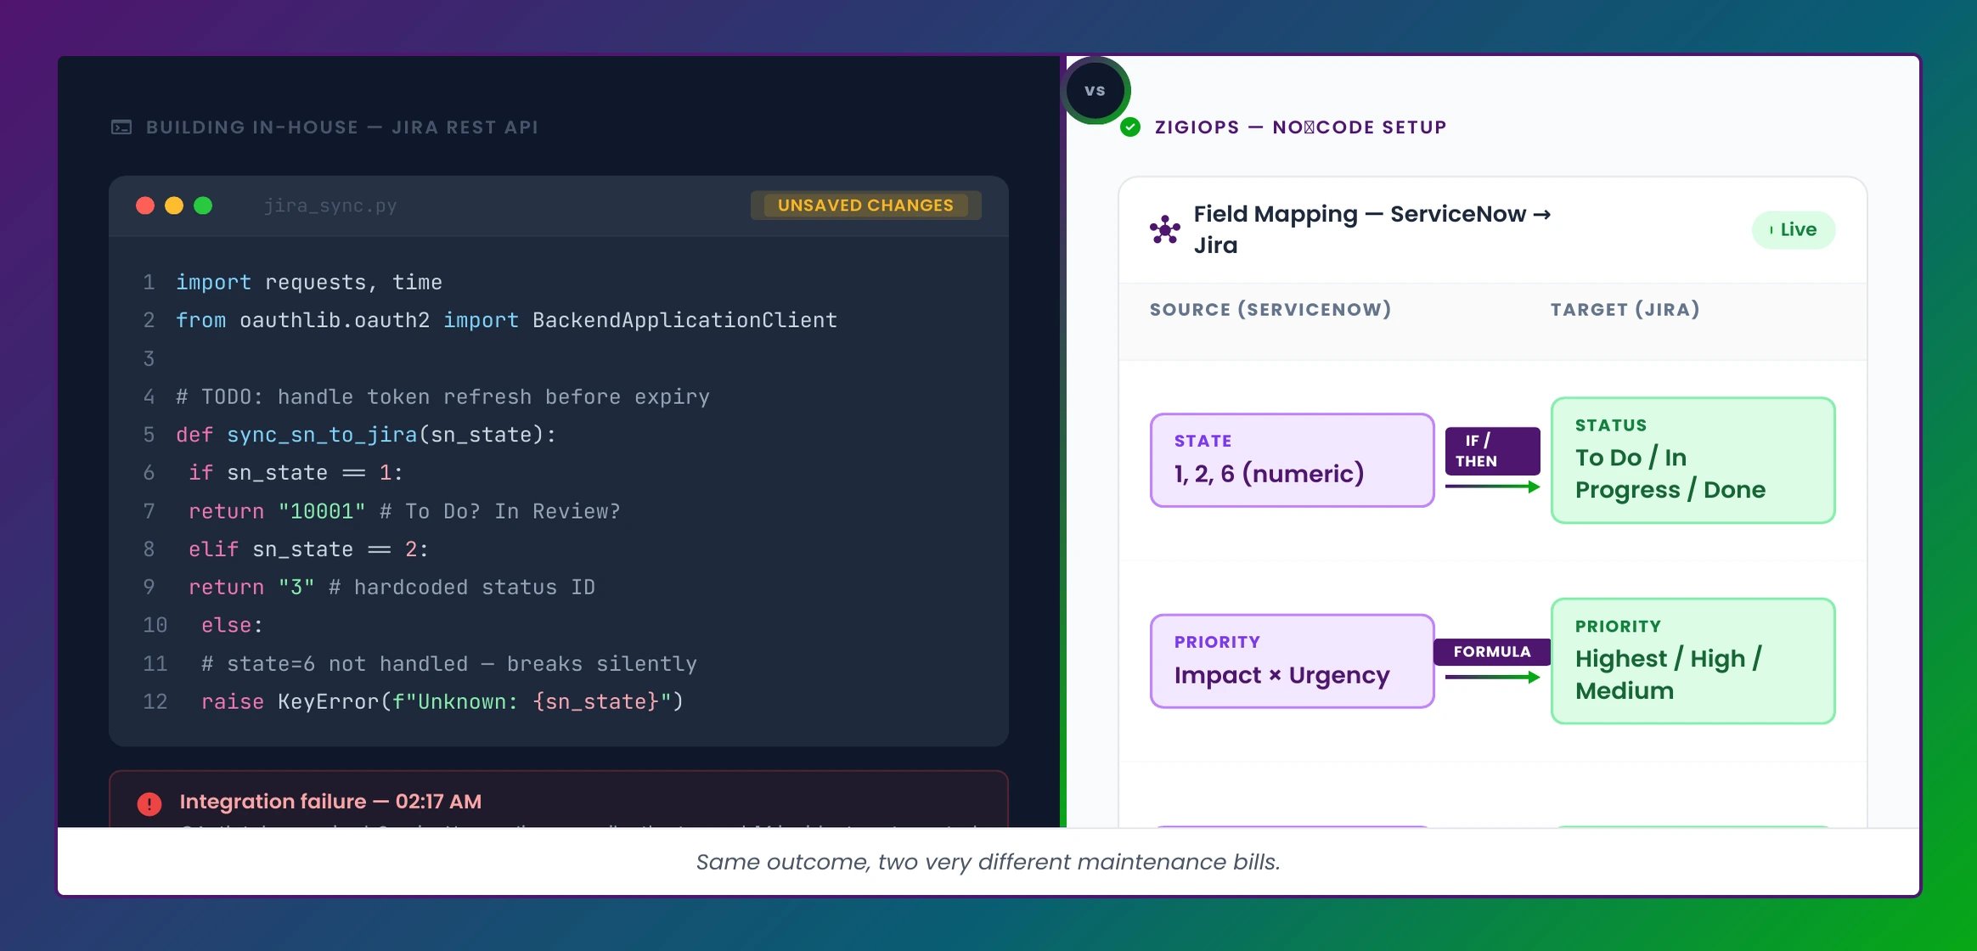The height and width of the screenshot is (951, 1977).
Task: Click the IF / THEN mapping rule tag
Action: pyautogui.click(x=1492, y=451)
